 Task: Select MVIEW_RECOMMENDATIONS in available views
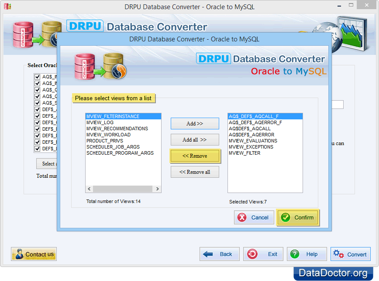click(123, 129)
